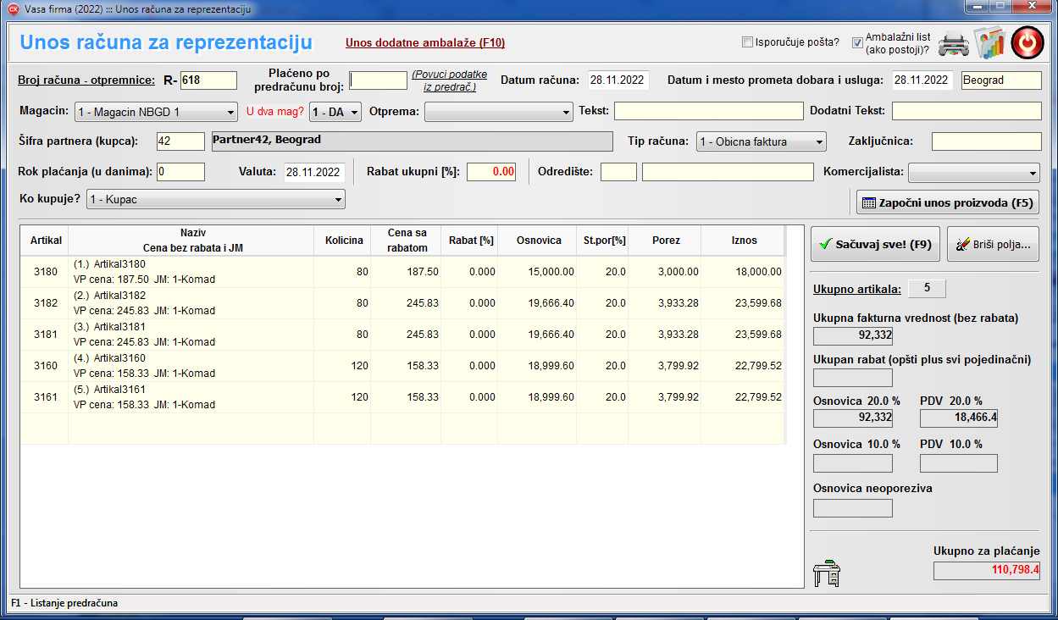Toggle the Ambalažni list checkbox

tap(857, 42)
